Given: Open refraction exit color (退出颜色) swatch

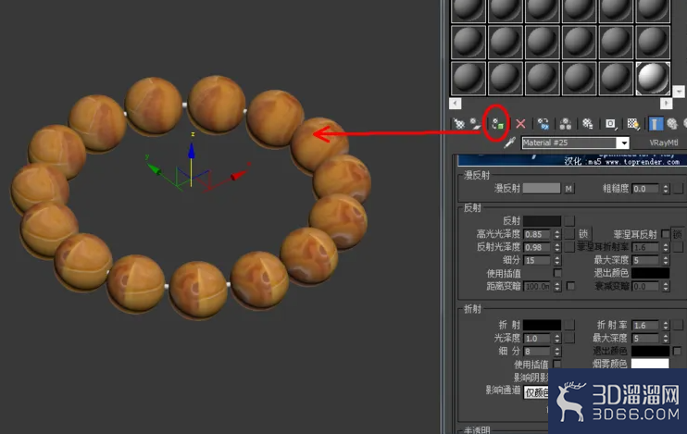Looking at the screenshot, I should coord(650,352).
